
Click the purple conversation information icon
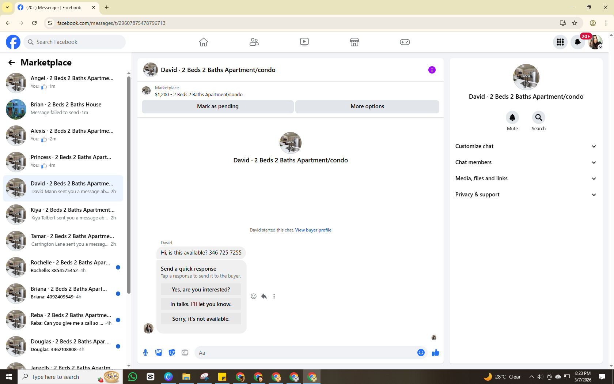pos(432,70)
